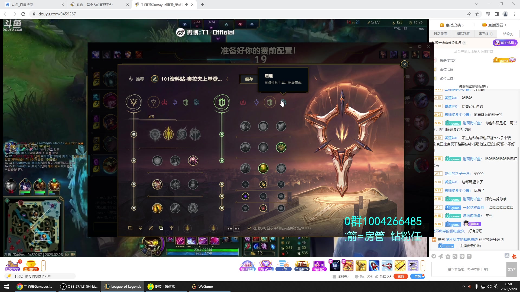Select the highlighted green scaled rune in the secondary tree

click(x=281, y=147)
